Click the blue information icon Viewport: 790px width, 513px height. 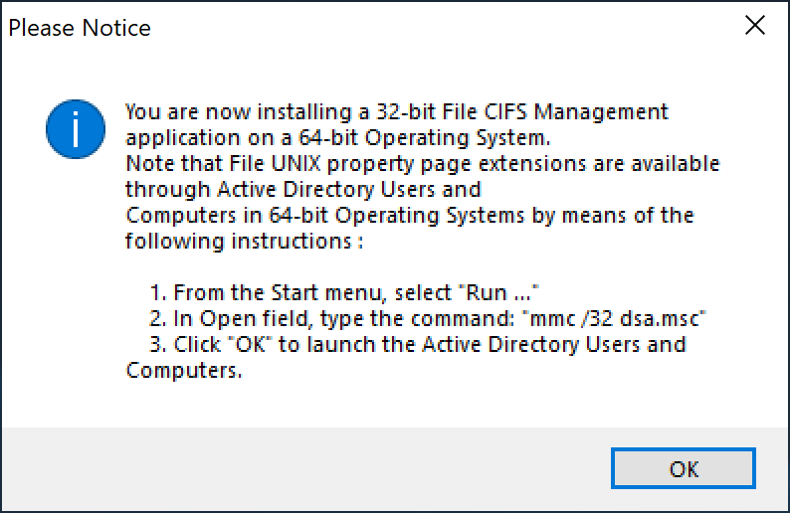coord(76,132)
